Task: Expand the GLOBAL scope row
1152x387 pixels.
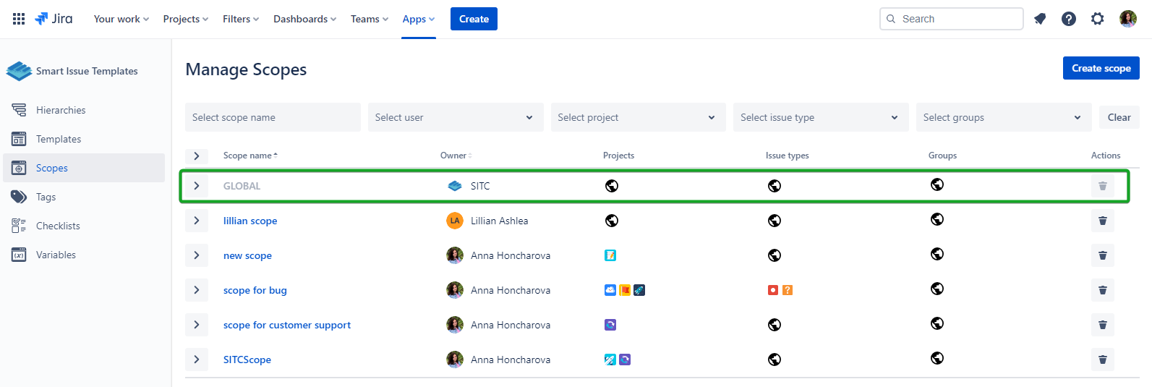Action: pos(197,186)
